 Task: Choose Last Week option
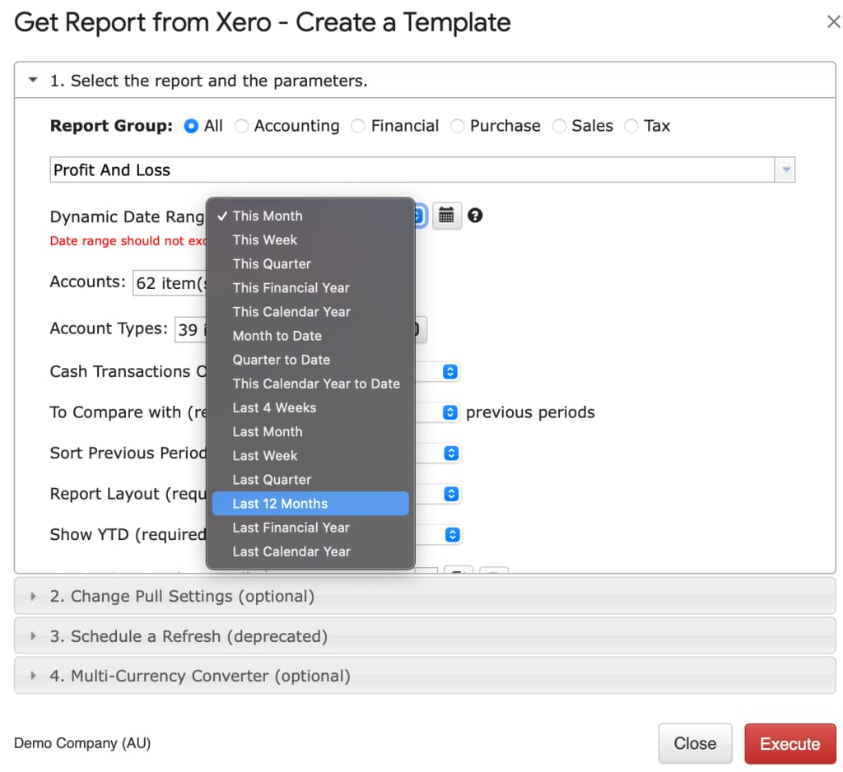(310, 456)
